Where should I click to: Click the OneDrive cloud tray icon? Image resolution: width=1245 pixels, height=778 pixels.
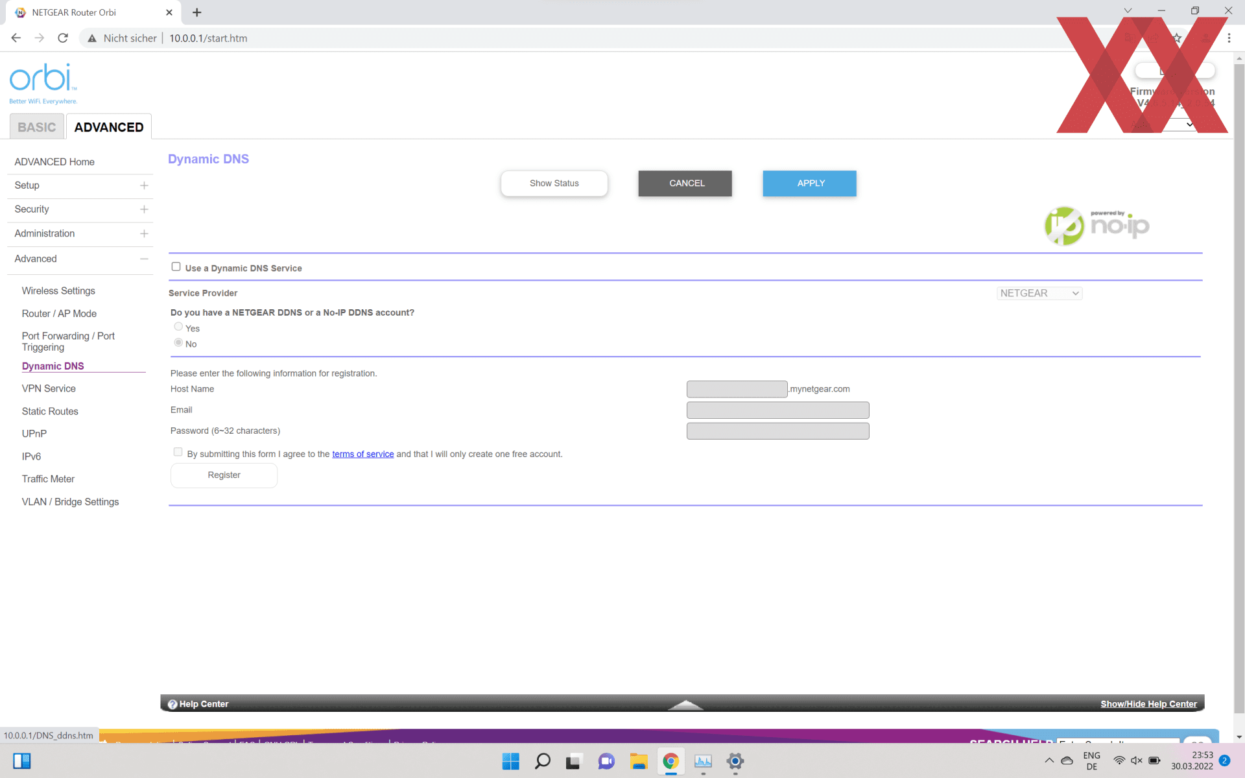coord(1067,760)
